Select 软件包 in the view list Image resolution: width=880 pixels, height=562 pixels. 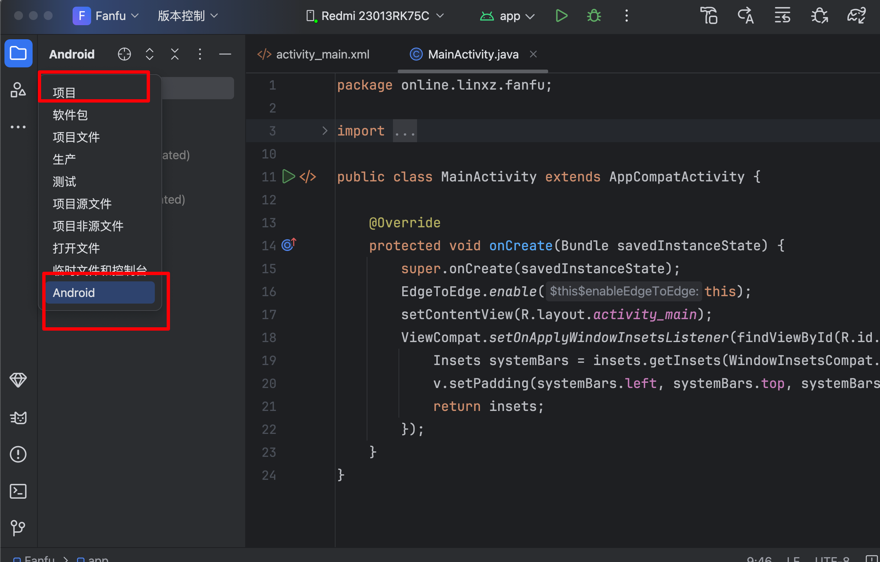point(100,115)
